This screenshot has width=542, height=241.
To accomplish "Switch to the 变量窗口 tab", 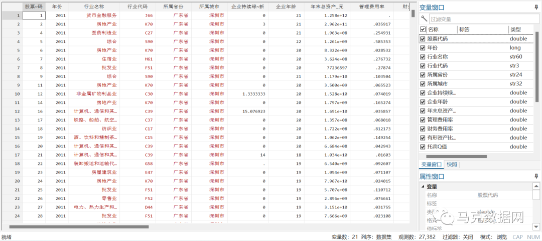I will (431, 164).
